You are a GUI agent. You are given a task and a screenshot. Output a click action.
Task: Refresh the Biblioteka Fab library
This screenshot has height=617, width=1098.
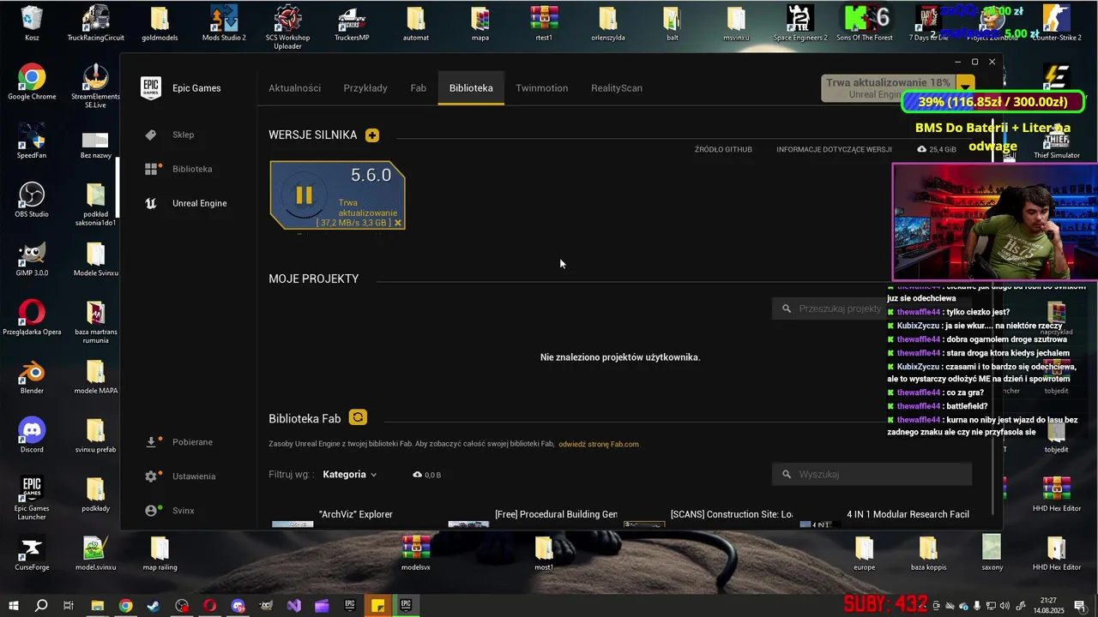tap(358, 417)
